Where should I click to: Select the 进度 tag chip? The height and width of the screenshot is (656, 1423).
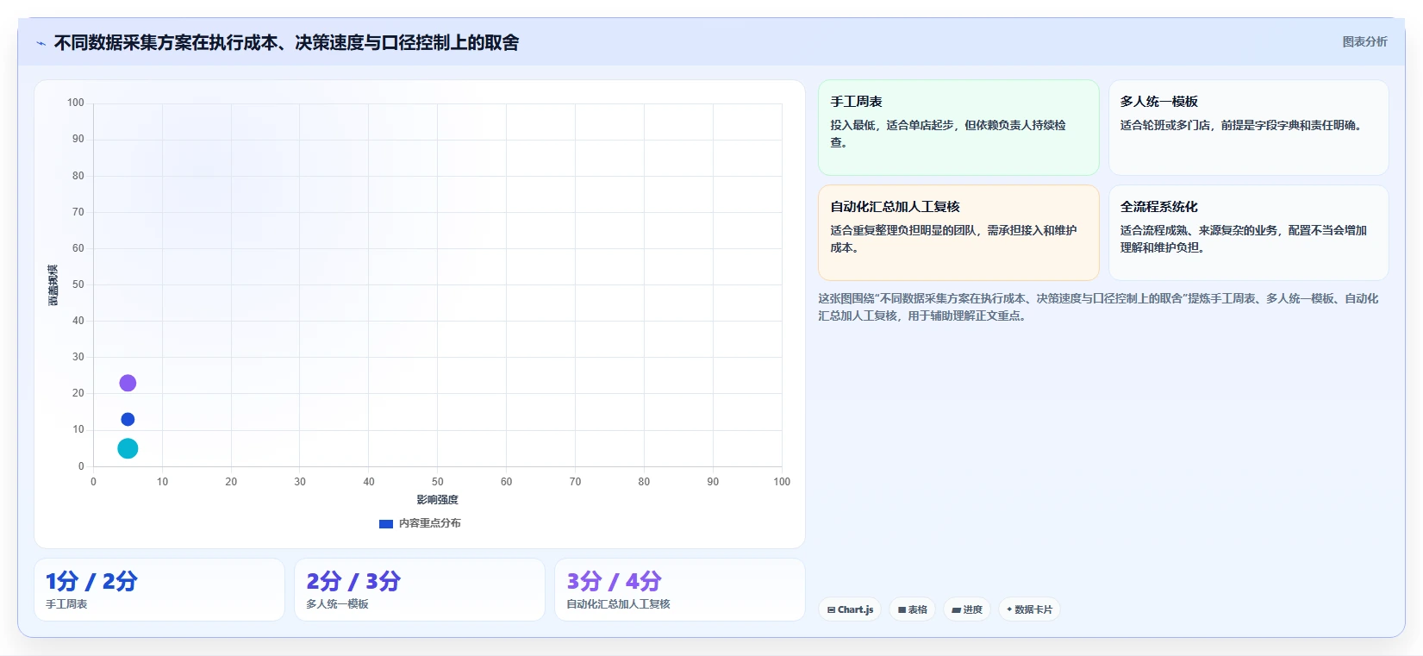(967, 609)
